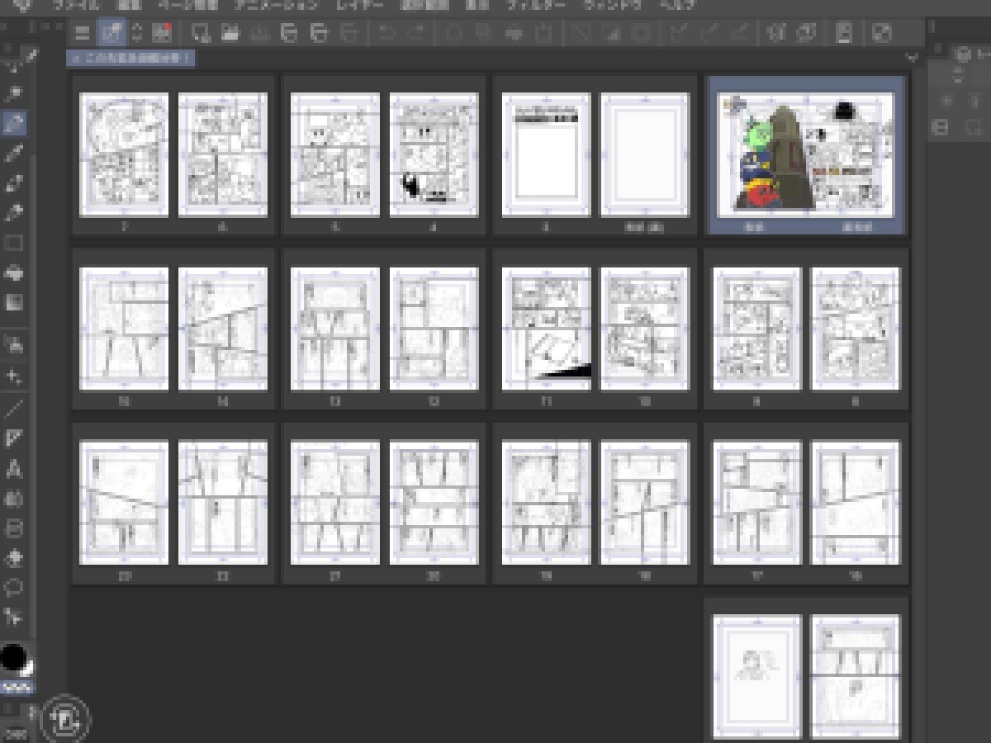Select page 21 thumbnail
Screen dimensions: 991x743
click(335, 503)
